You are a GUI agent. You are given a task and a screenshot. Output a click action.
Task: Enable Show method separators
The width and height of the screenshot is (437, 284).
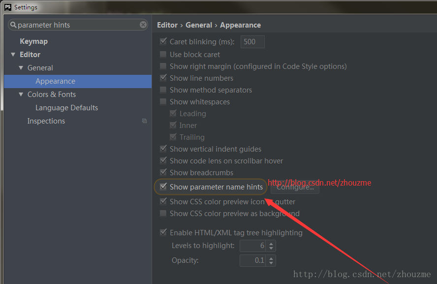click(x=163, y=90)
